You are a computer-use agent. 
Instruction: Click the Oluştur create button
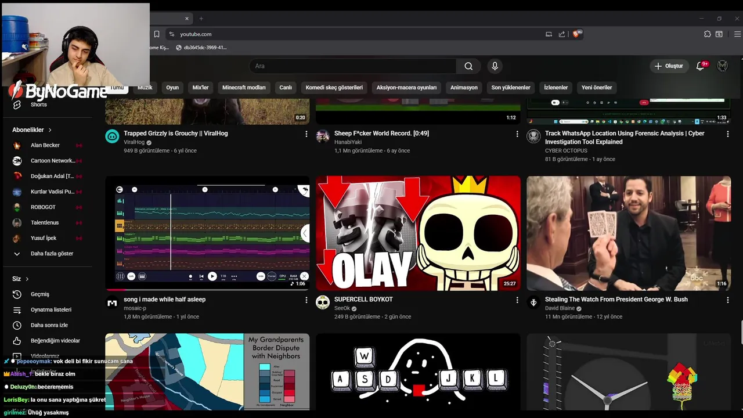[669, 66]
